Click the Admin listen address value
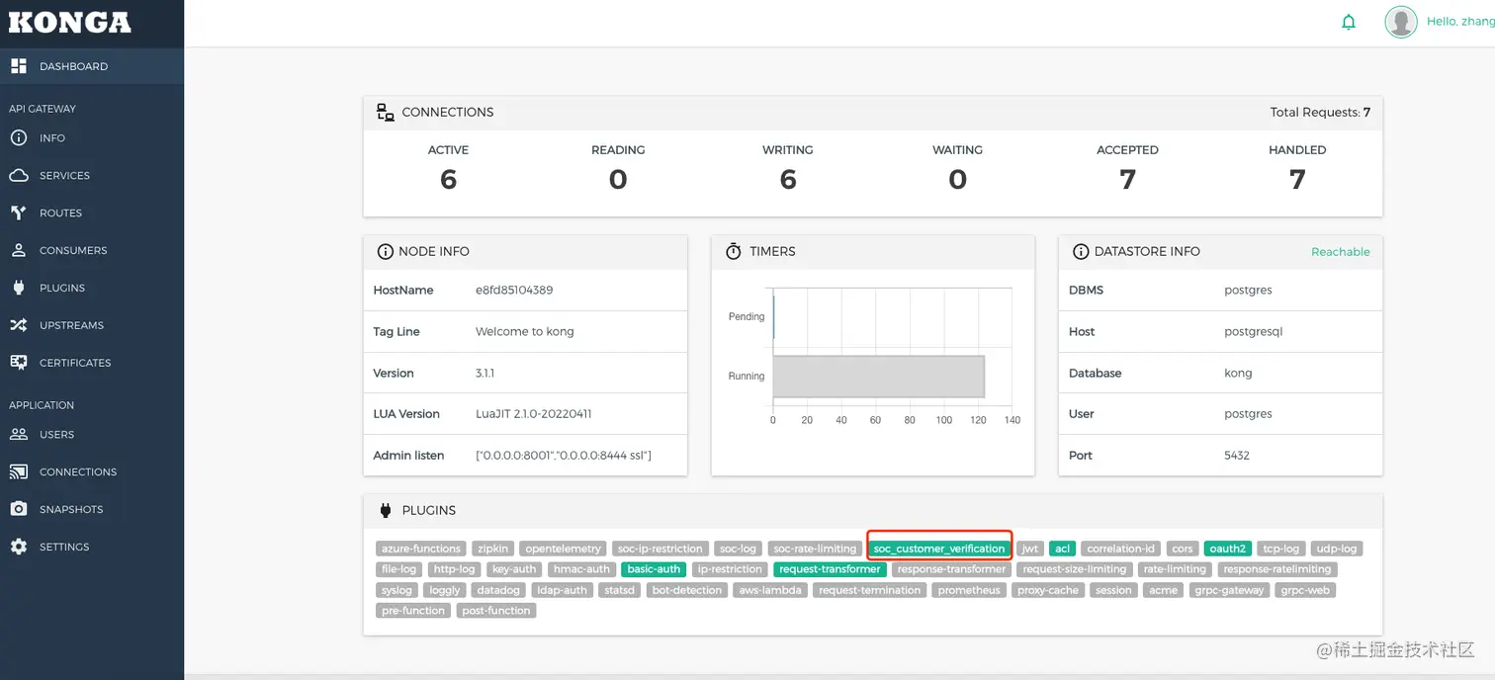This screenshot has width=1495, height=680. [x=564, y=456]
